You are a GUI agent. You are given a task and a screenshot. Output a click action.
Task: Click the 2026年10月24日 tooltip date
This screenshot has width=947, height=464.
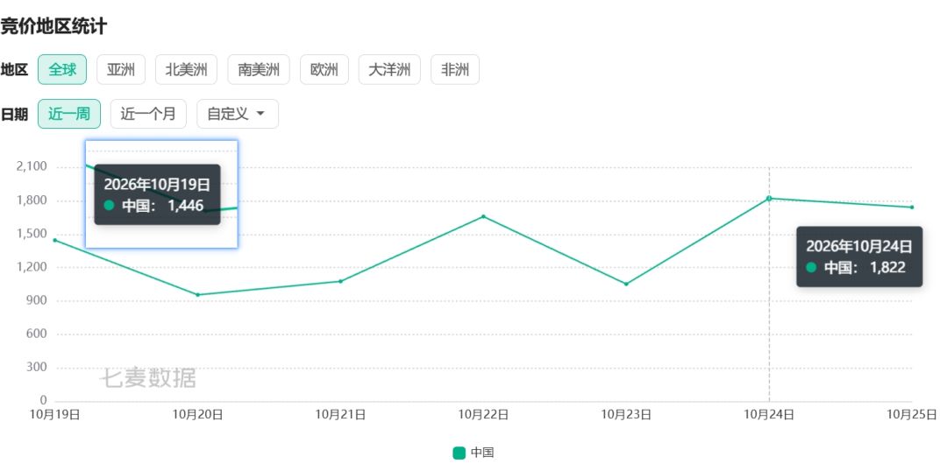(858, 246)
